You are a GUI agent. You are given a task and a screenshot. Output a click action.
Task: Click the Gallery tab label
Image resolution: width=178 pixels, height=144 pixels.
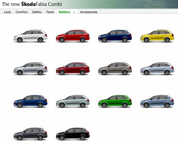point(64,12)
